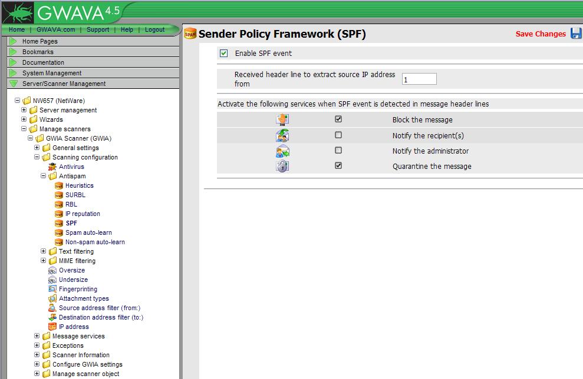Open the Home menu link
Screen dimensions: 583x379
tap(17, 29)
